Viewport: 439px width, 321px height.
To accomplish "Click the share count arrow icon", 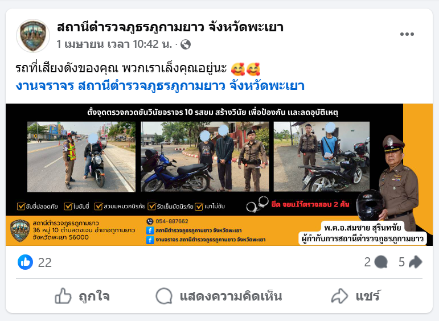I will (x=416, y=262).
